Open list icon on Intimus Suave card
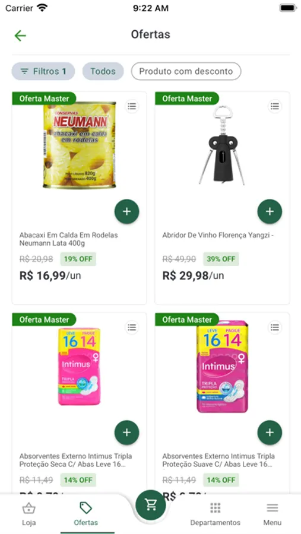Screen dimensions: 301x534 (275, 328)
